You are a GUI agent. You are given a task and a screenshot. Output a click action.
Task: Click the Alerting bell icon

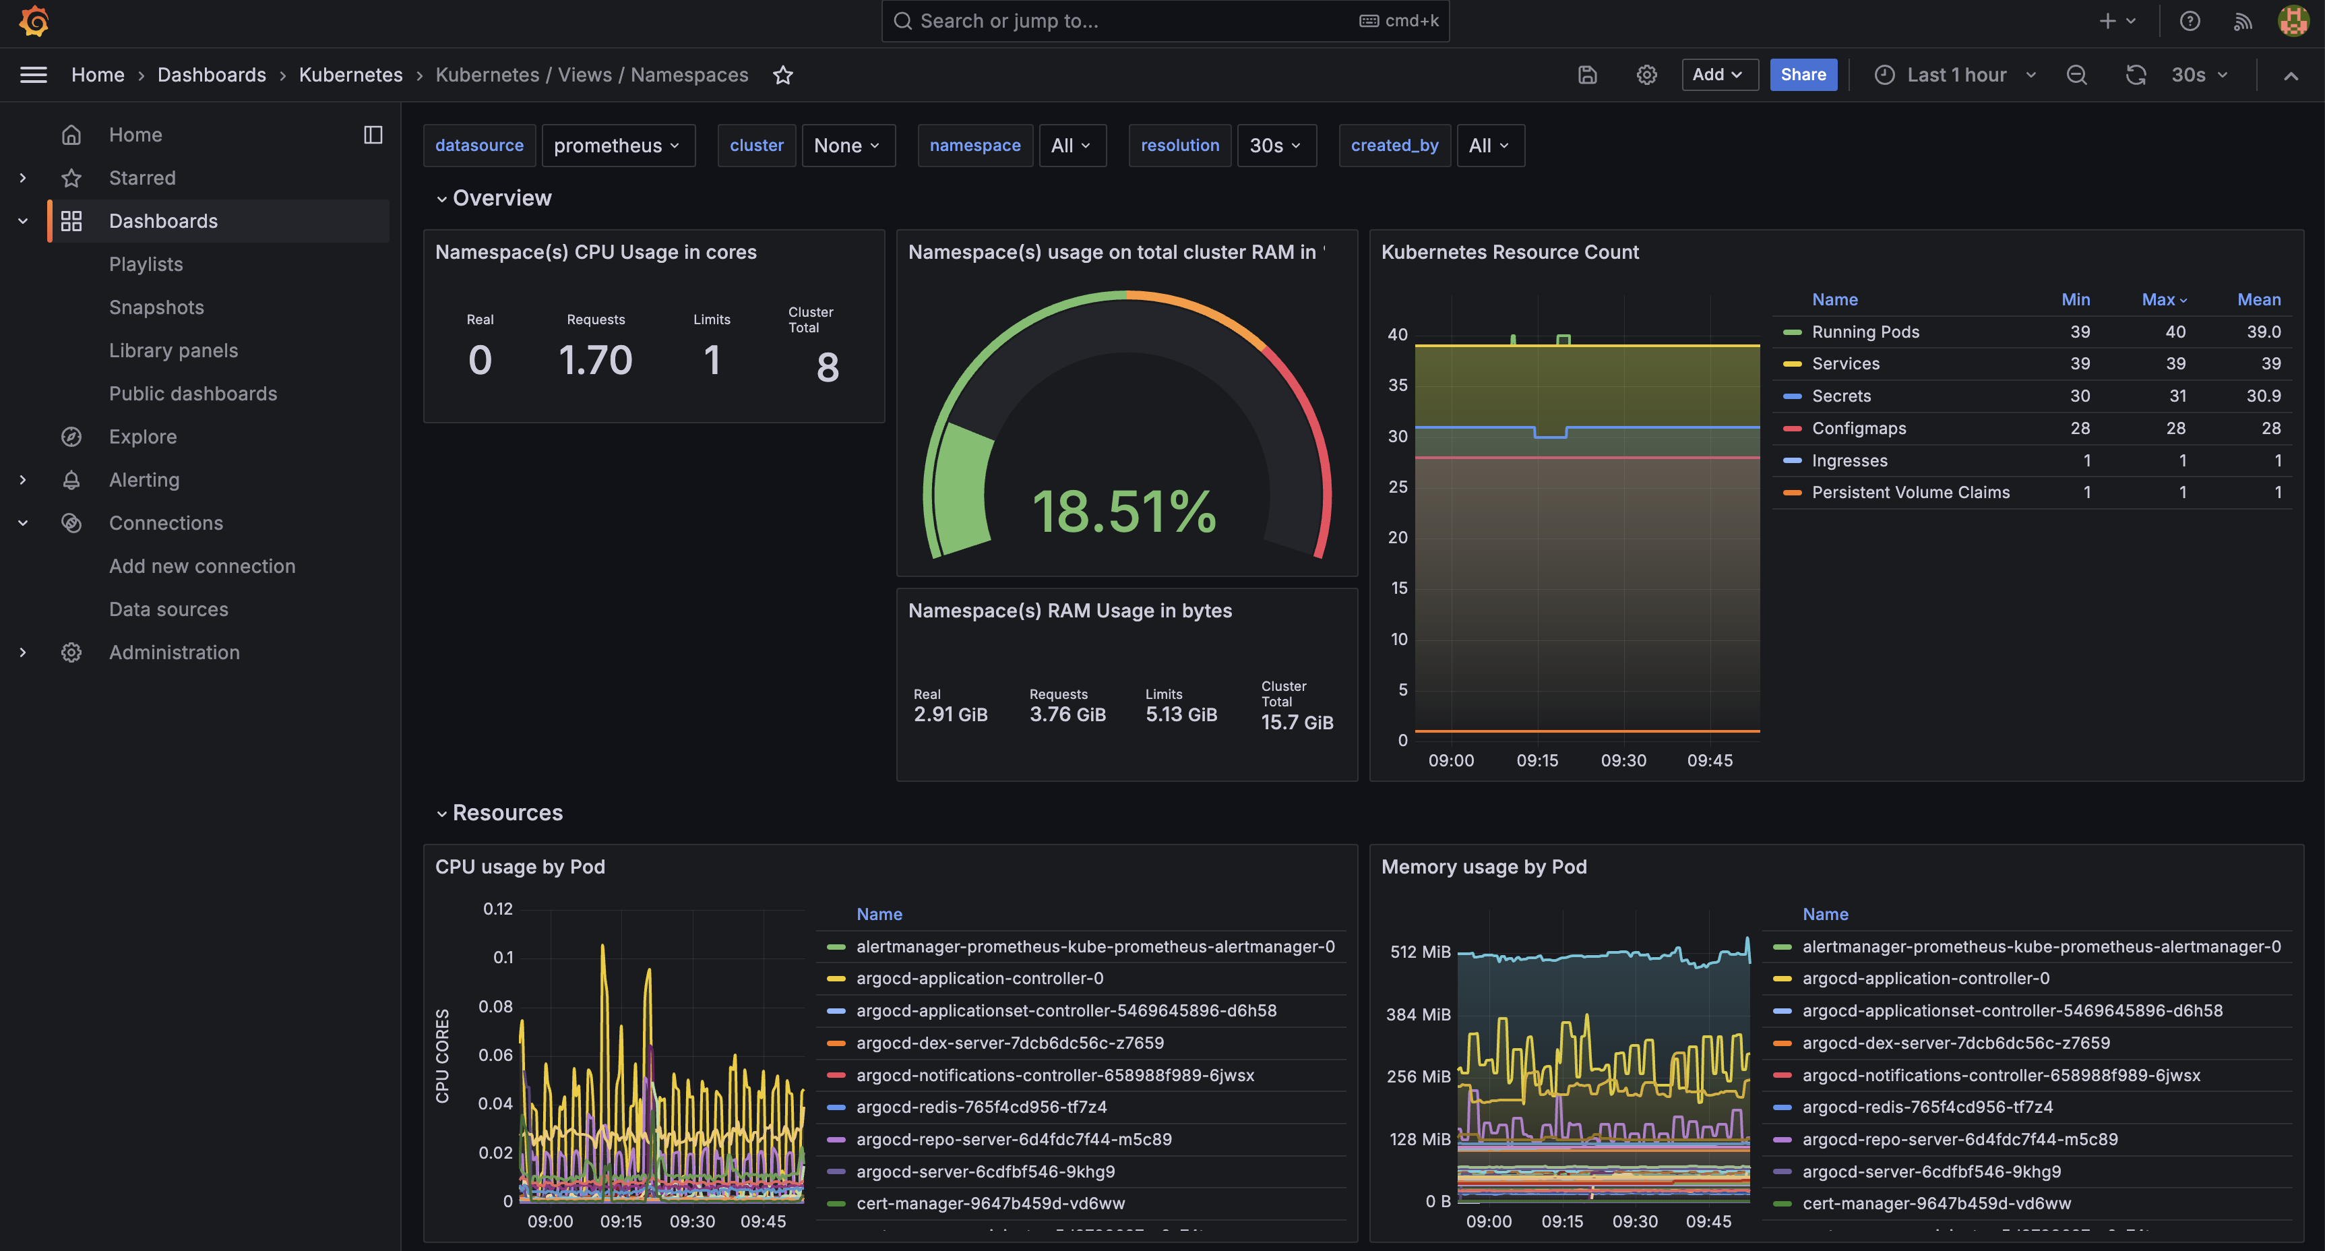pos(71,480)
